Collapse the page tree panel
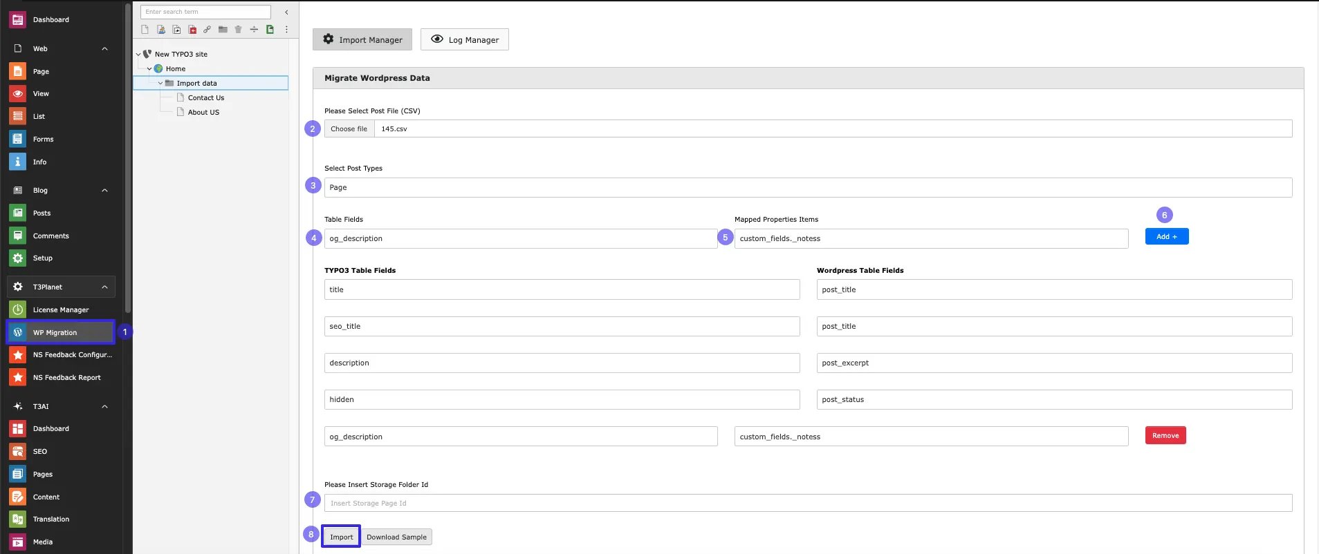This screenshot has width=1319, height=554. [x=286, y=12]
